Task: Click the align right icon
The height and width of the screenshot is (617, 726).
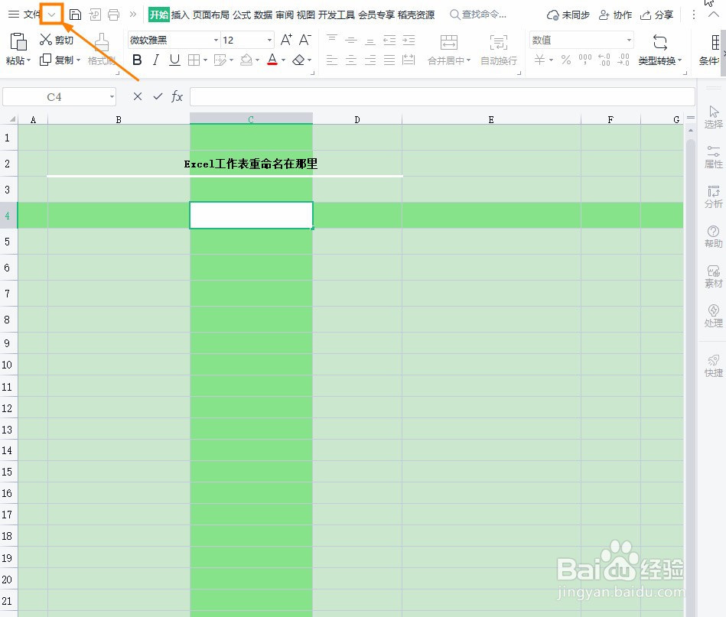Action: [x=370, y=60]
